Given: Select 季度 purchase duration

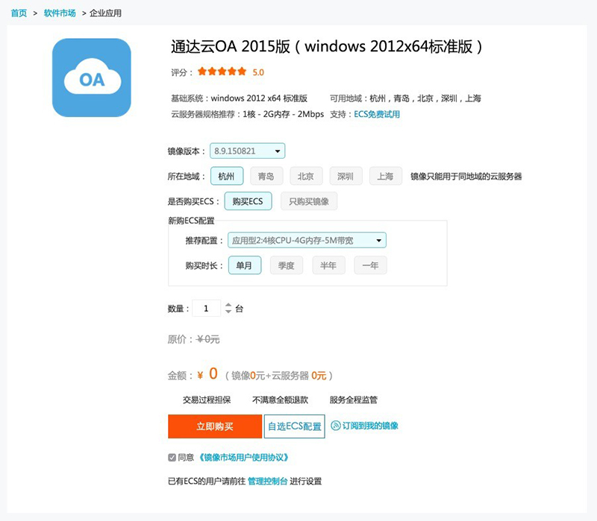Looking at the screenshot, I should click(287, 265).
